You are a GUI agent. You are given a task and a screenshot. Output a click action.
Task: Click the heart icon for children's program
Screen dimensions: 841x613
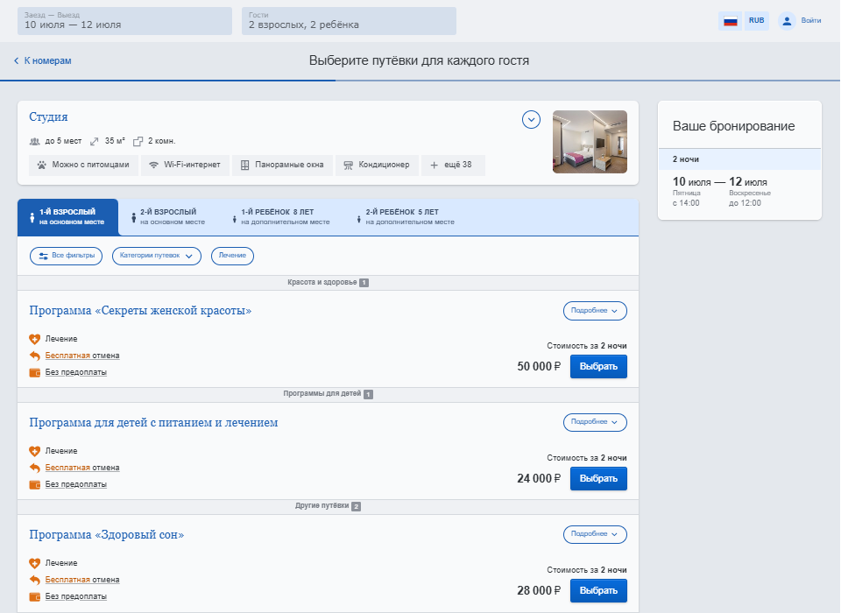(x=35, y=452)
